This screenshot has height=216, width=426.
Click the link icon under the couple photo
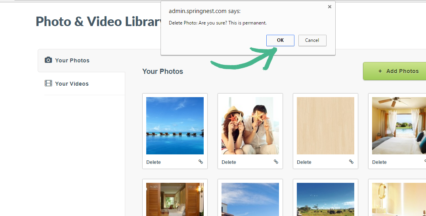click(x=276, y=162)
